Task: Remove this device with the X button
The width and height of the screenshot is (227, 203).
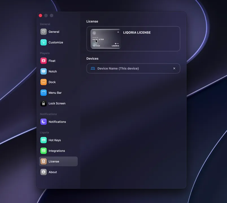Action: point(174,69)
